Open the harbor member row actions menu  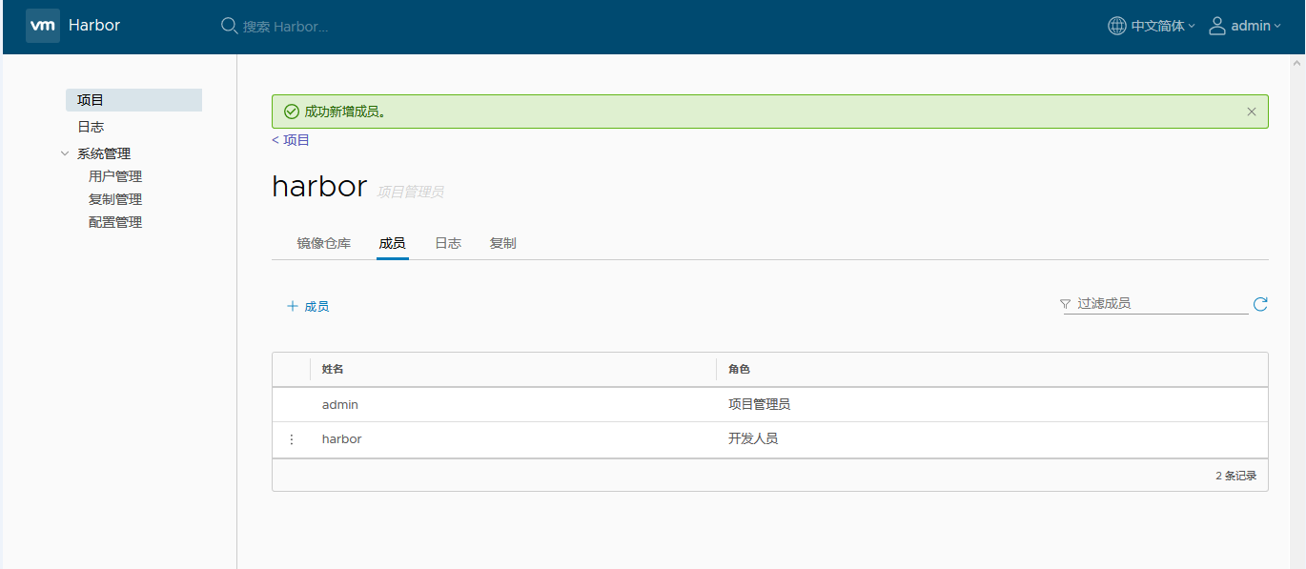[x=292, y=439]
